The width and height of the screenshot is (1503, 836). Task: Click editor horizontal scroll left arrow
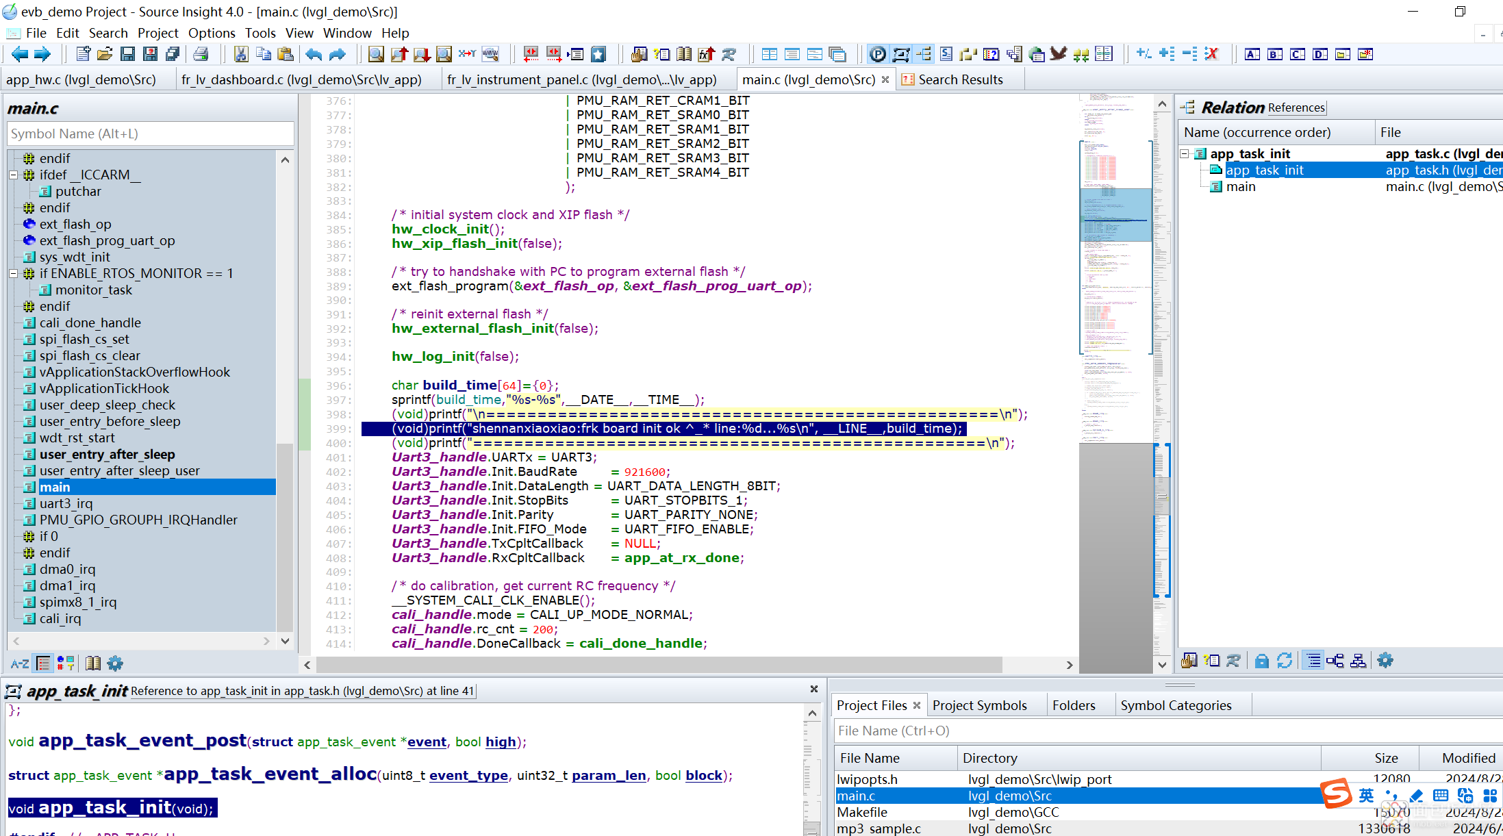point(307,665)
